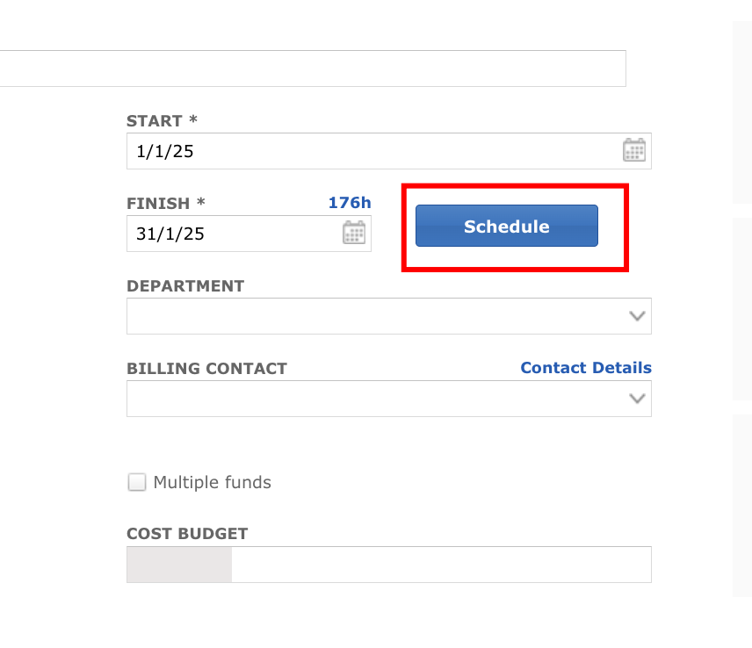Click into the Cost Budget amount field
752x648 pixels.
point(441,565)
